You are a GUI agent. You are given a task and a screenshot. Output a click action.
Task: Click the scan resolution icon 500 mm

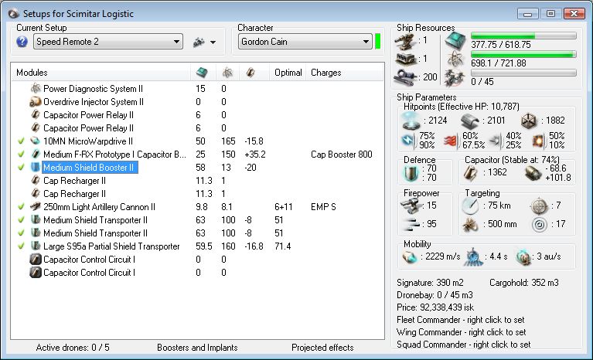click(470, 224)
